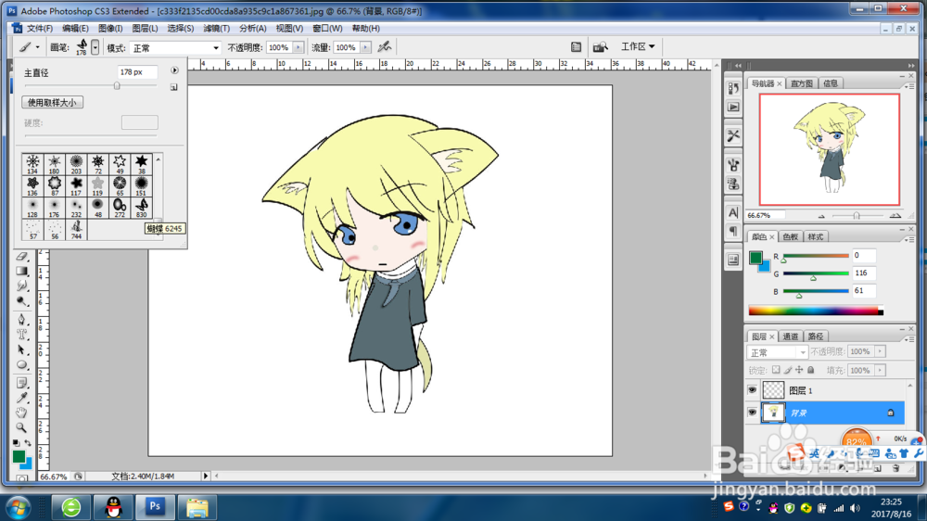Choose the scatter brush preset 744

pos(76,230)
